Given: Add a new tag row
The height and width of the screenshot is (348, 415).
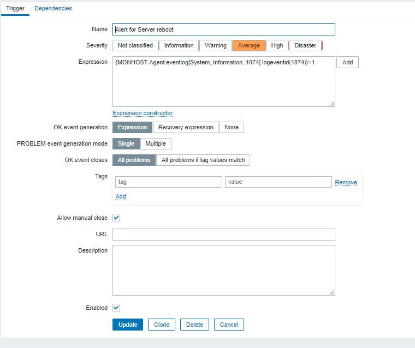Looking at the screenshot, I should 121,196.
